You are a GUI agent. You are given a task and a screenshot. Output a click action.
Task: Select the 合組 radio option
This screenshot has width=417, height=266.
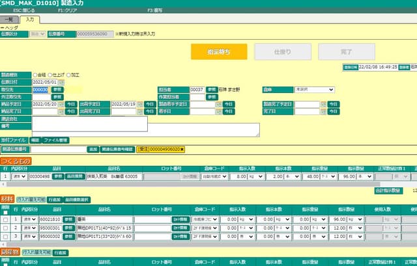pos(35,75)
